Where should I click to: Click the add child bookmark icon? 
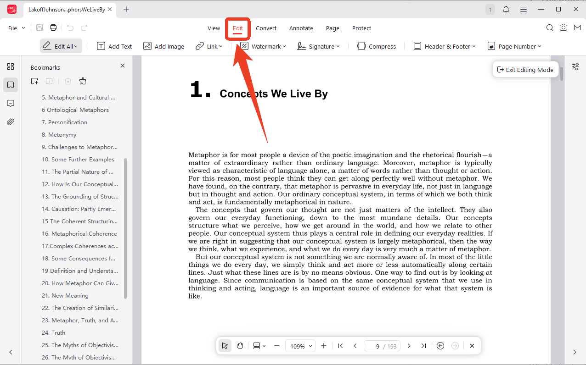coord(49,81)
